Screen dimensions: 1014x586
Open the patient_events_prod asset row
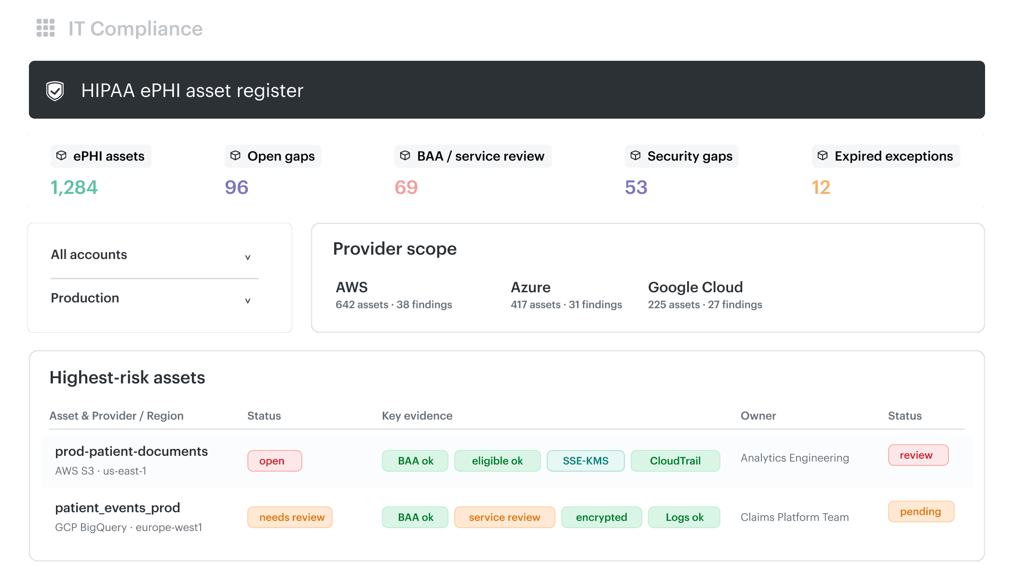coord(507,517)
